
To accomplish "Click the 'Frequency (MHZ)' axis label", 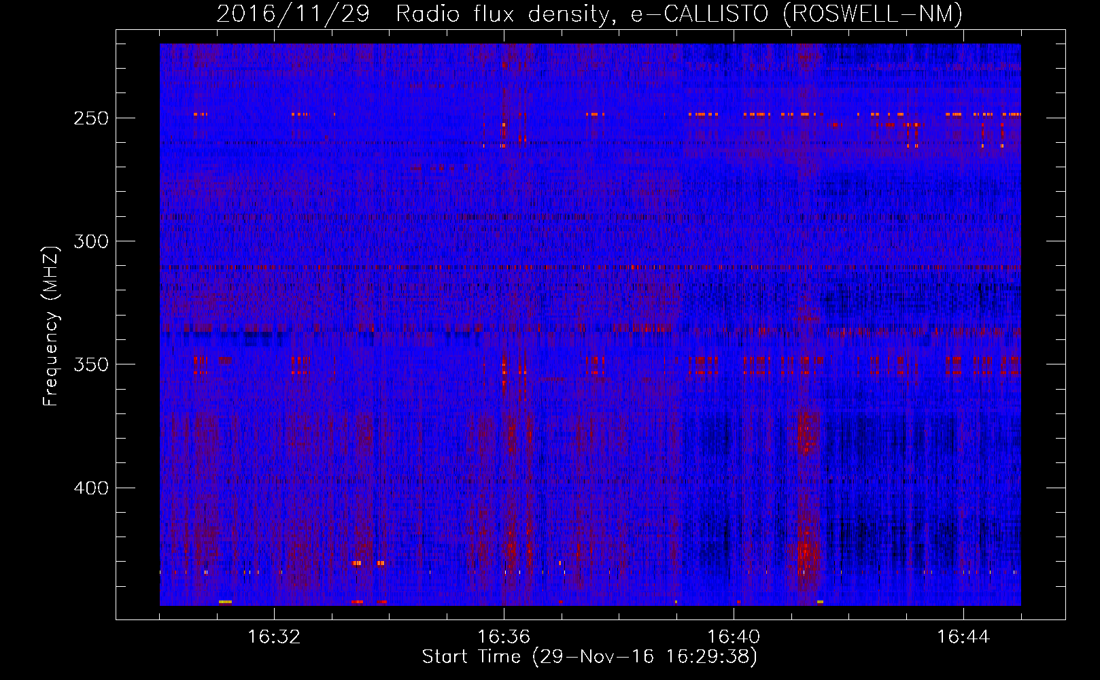I will pyautogui.click(x=51, y=326).
